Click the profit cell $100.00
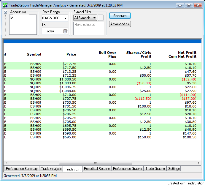205x185 pixels. (144, 106)
